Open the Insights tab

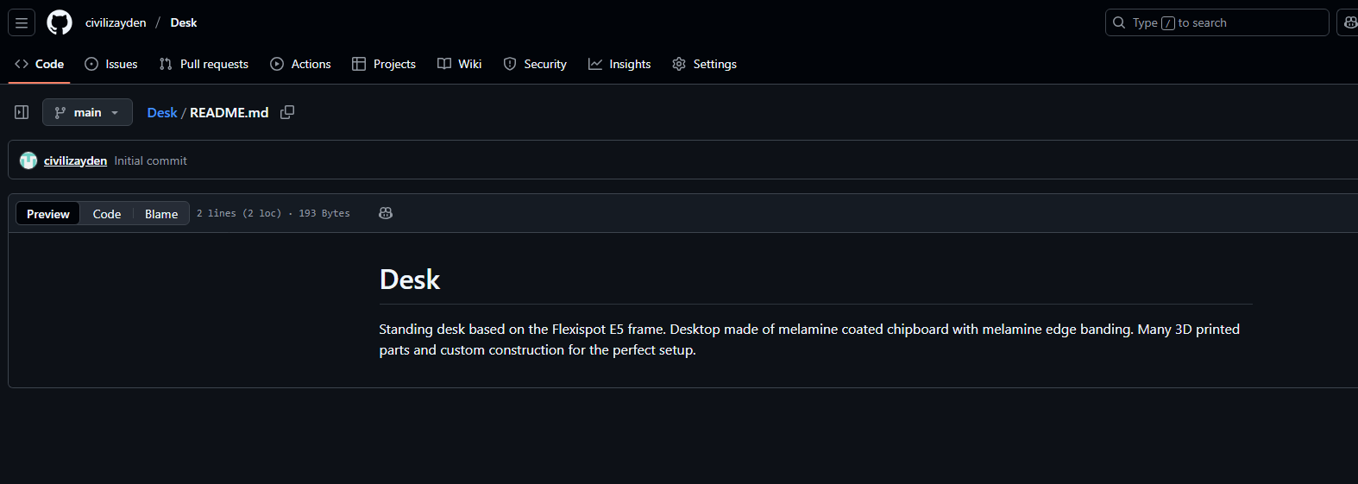click(x=619, y=64)
